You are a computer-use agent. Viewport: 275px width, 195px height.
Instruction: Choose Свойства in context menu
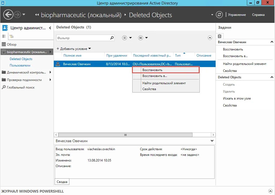pyautogui.click(x=166, y=89)
